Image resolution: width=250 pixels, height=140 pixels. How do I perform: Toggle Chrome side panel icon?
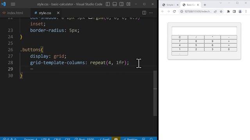(234, 11)
